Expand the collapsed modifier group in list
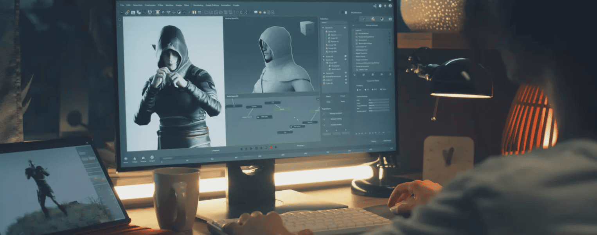The height and width of the screenshot is (235, 597). pyautogui.click(x=354, y=47)
